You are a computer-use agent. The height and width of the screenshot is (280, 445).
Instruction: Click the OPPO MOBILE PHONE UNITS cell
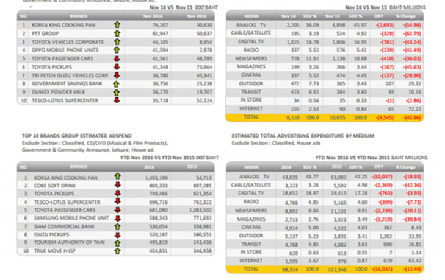[65, 50]
